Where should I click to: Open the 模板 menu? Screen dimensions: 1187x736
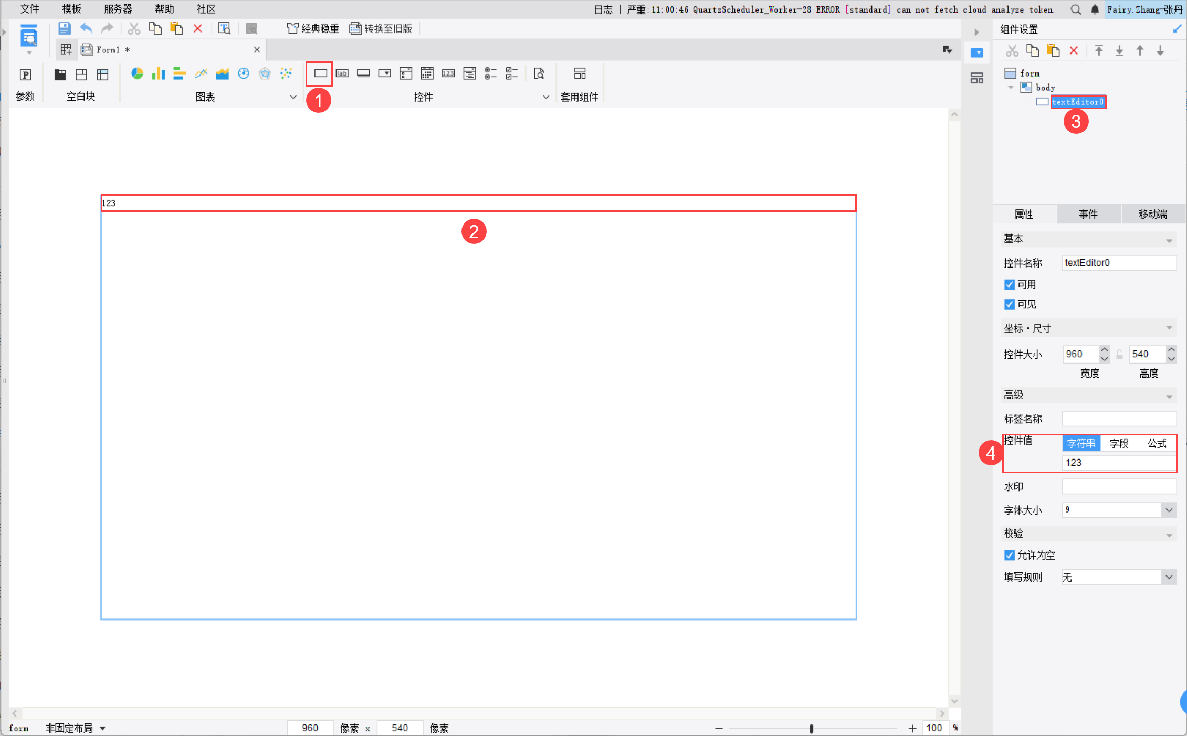coord(71,9)
